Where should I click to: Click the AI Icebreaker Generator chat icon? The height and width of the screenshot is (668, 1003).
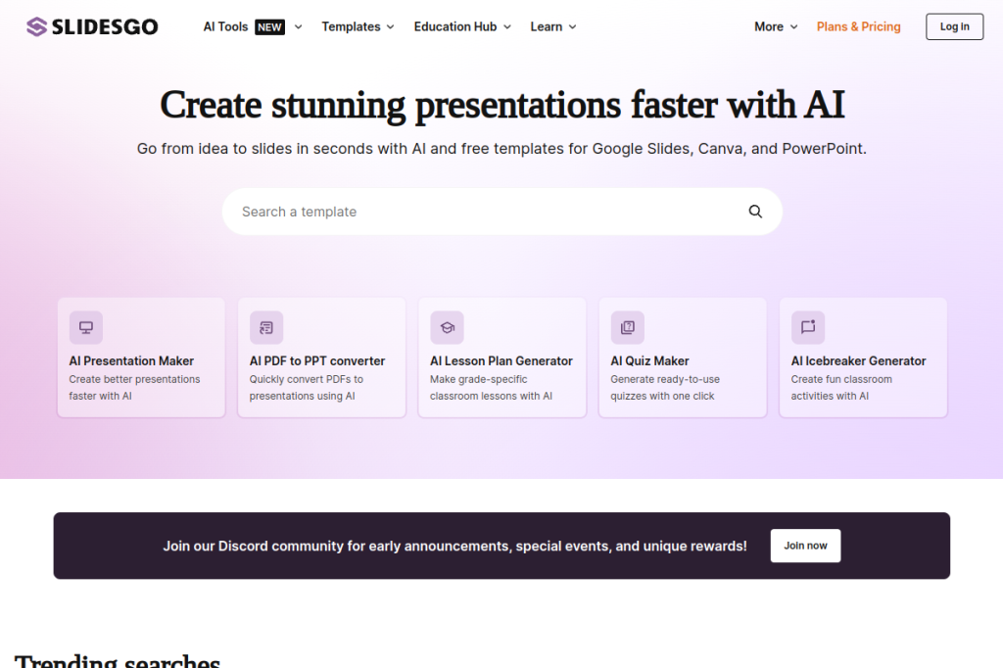(x=808, y=327)
